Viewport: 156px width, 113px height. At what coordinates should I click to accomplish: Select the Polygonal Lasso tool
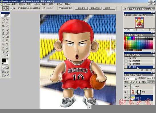[3, 23]
